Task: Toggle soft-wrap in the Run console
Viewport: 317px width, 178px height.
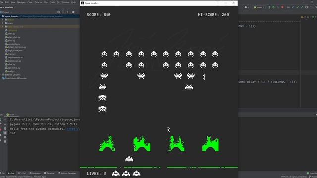Action: click(x=5, y=129)
